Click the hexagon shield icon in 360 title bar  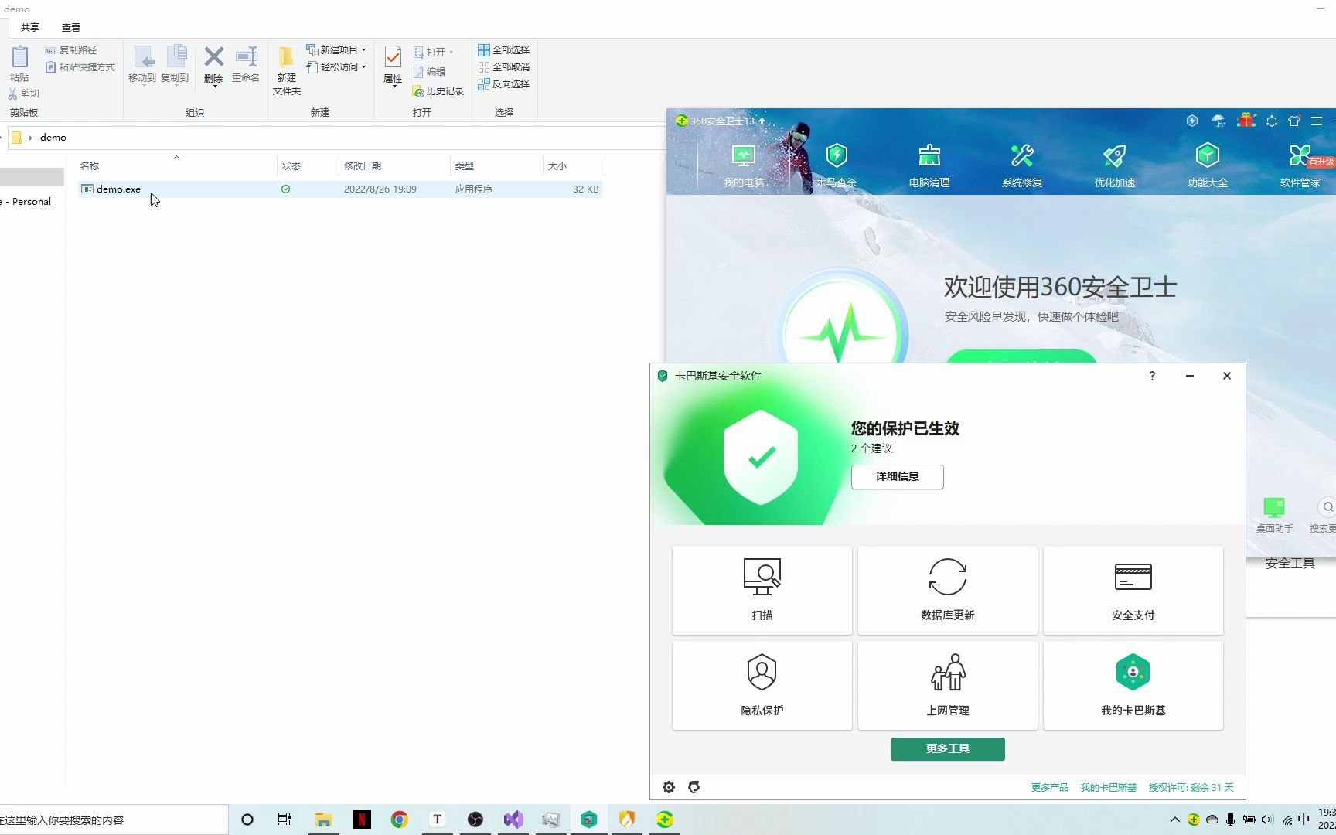tap(1192, 121)
